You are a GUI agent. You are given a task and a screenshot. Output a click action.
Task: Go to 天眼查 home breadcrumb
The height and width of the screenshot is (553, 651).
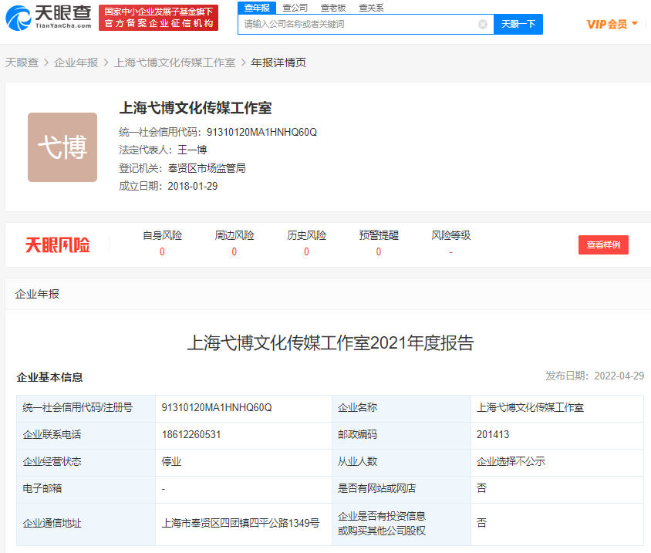[22, 62]
